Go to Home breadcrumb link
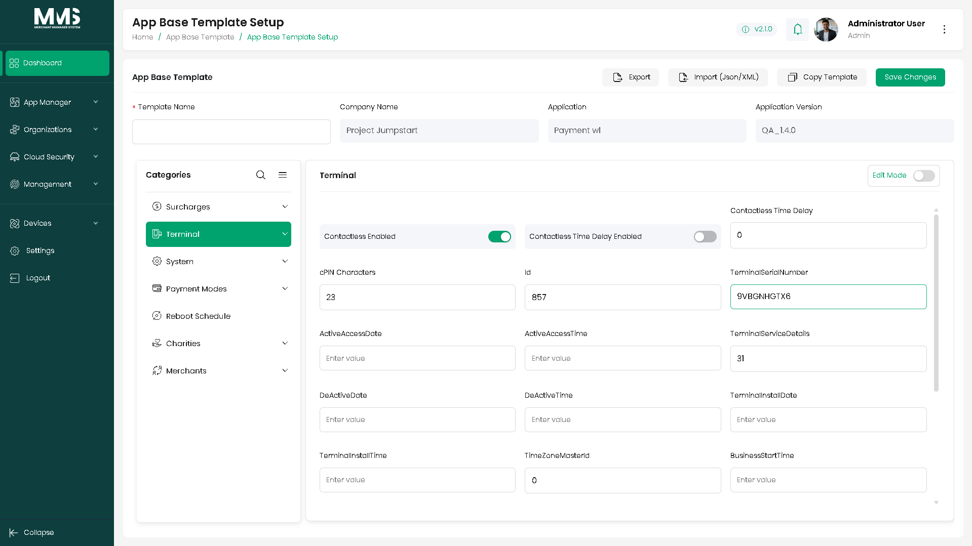Image resolution: width=972 pixels, height=546 pixels. [142, 37]
